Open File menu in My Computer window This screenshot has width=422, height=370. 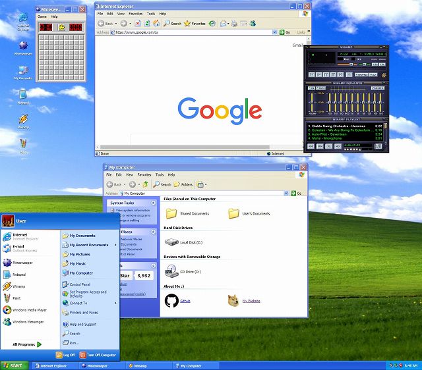click(x=109, y=174)
